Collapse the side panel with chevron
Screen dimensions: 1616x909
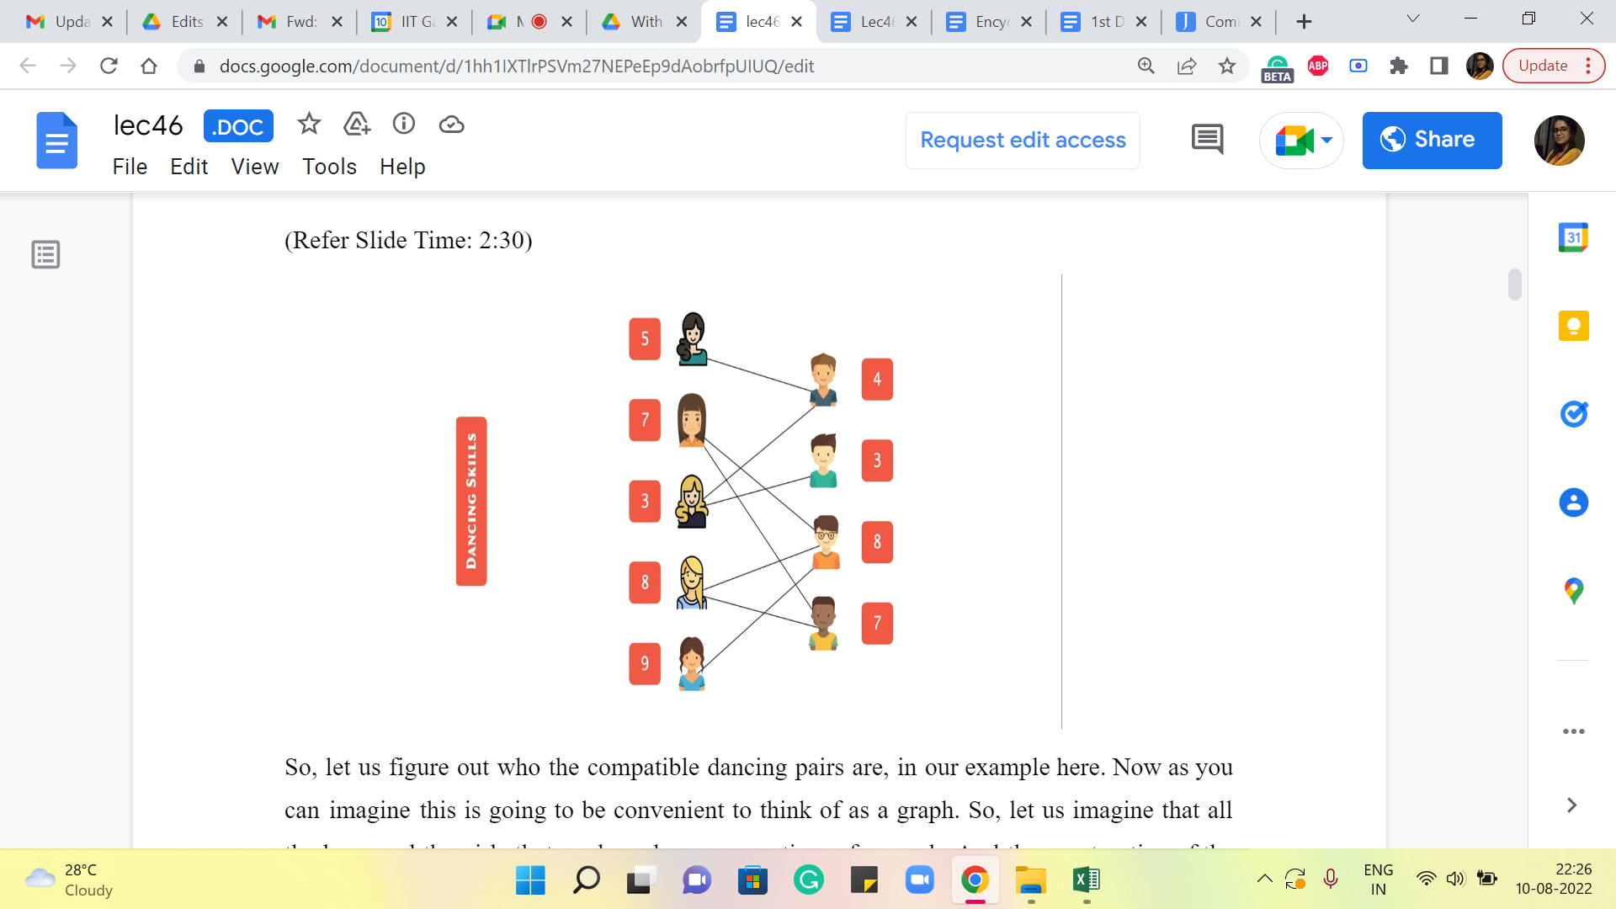tap(1571, 805)
